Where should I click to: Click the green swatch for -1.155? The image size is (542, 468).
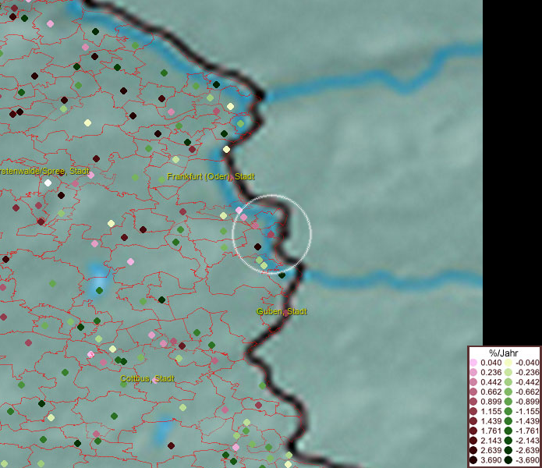[x=508, y=411]
